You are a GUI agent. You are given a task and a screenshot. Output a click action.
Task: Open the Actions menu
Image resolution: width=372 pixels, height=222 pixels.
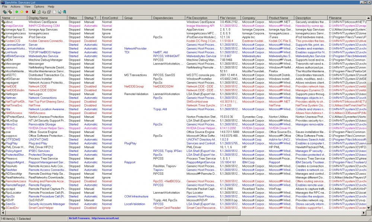click(x=16, y=7)
